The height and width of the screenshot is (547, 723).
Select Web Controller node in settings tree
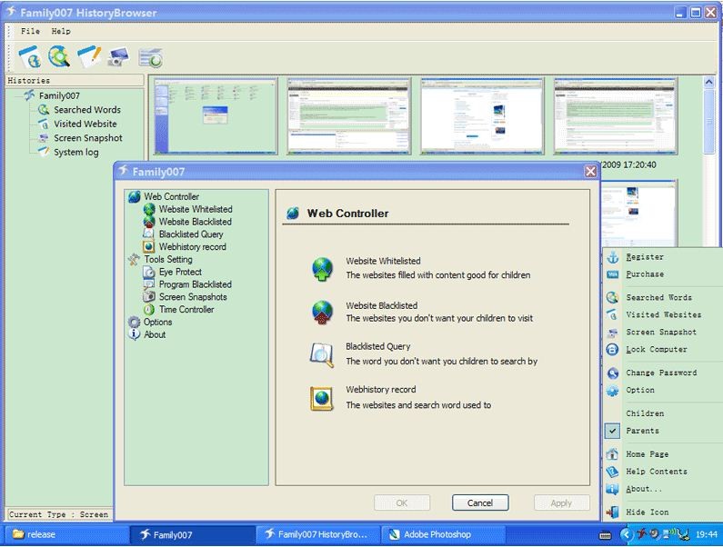click(171, 196)
